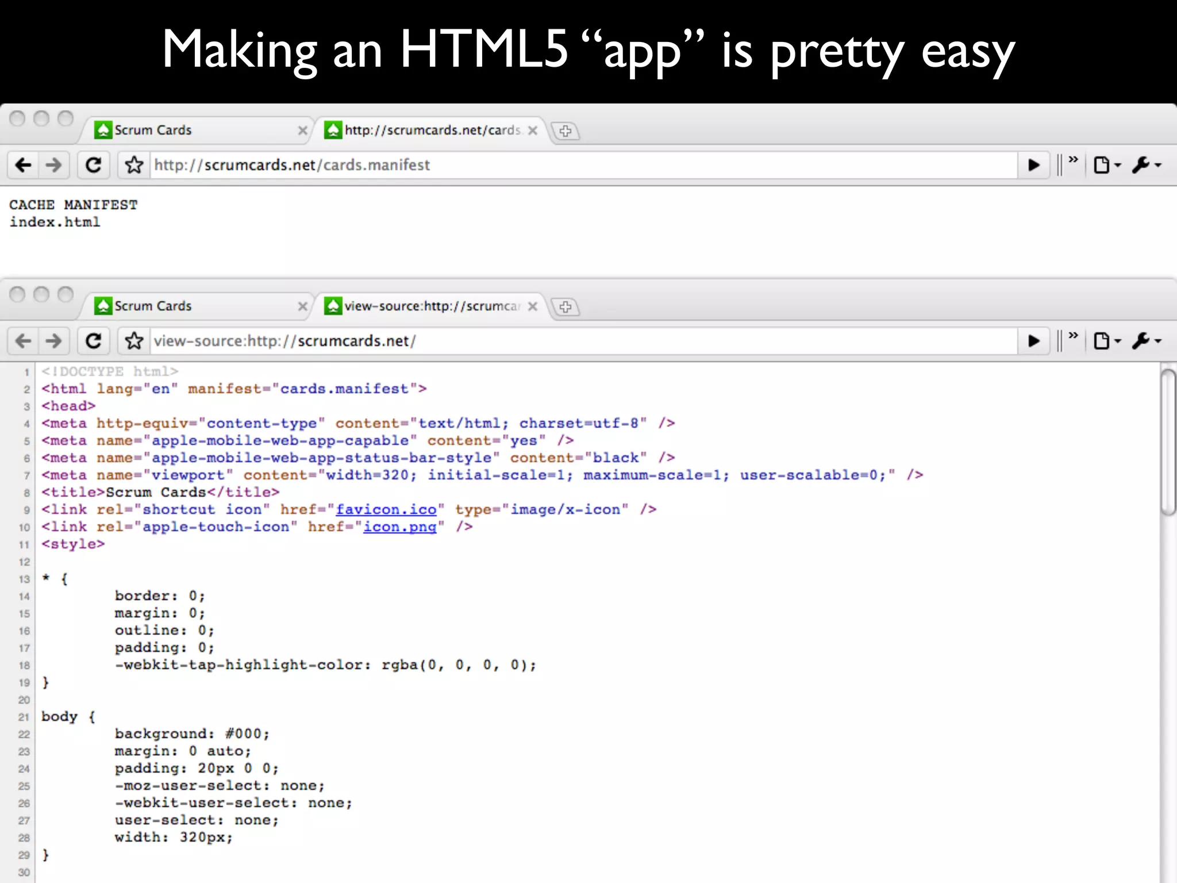1177x883 pixels.
Task: Reload the view-source page
Action: pos(94,341)
